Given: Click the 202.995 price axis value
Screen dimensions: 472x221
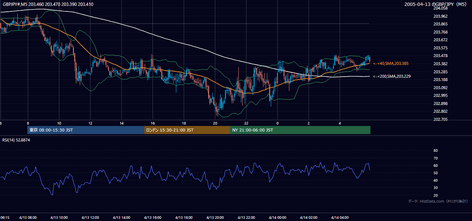Looking at the screenshot, I should pyautogui.click(x=440, y=95).
